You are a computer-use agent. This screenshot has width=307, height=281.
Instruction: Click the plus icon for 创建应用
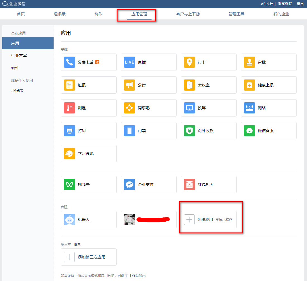189,220
